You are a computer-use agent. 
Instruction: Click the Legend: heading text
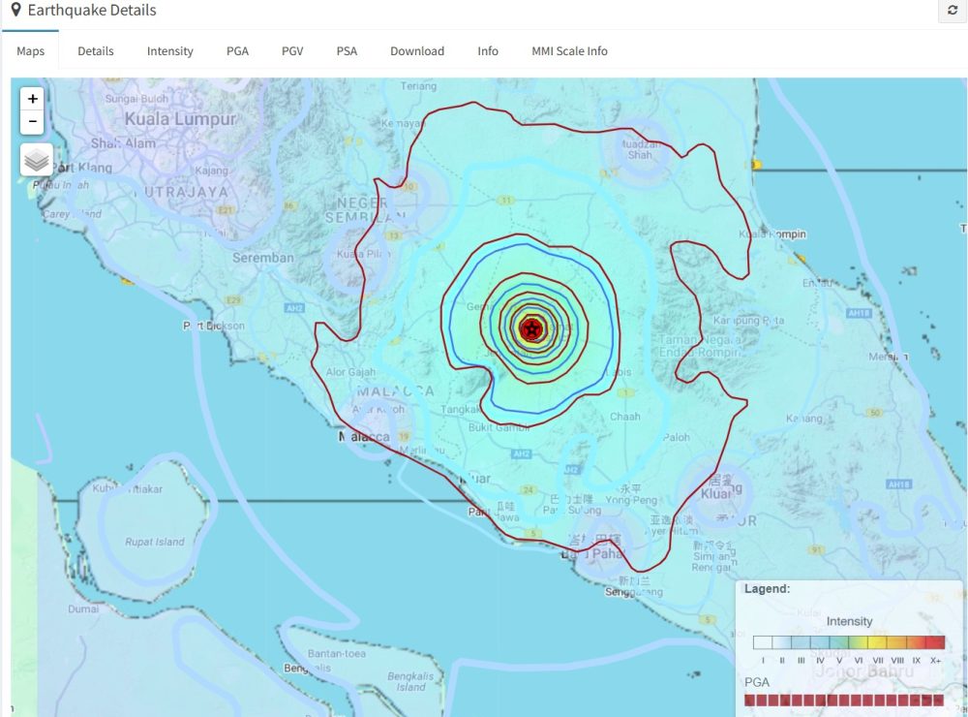pos(767,588)
